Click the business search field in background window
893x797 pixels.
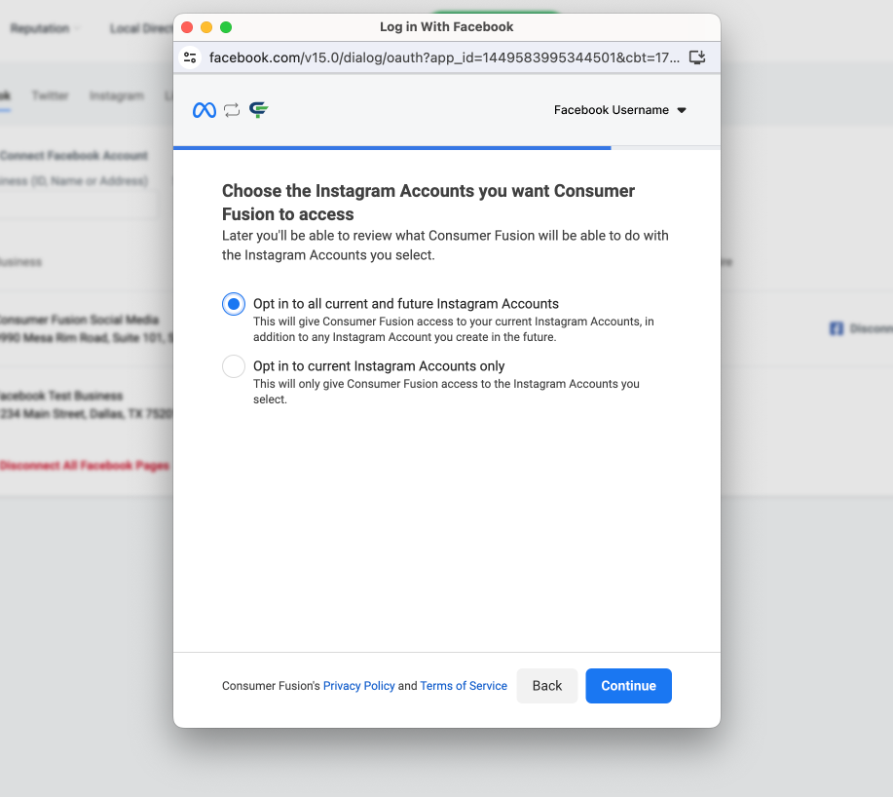(80, 206)
